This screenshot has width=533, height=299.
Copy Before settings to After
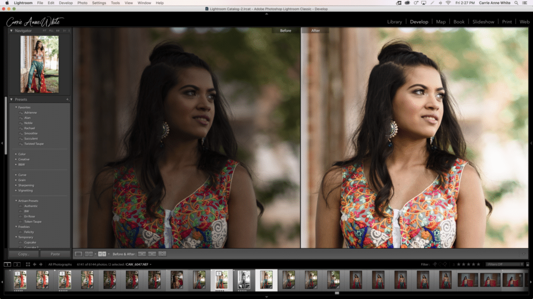[x=142, y=254]
